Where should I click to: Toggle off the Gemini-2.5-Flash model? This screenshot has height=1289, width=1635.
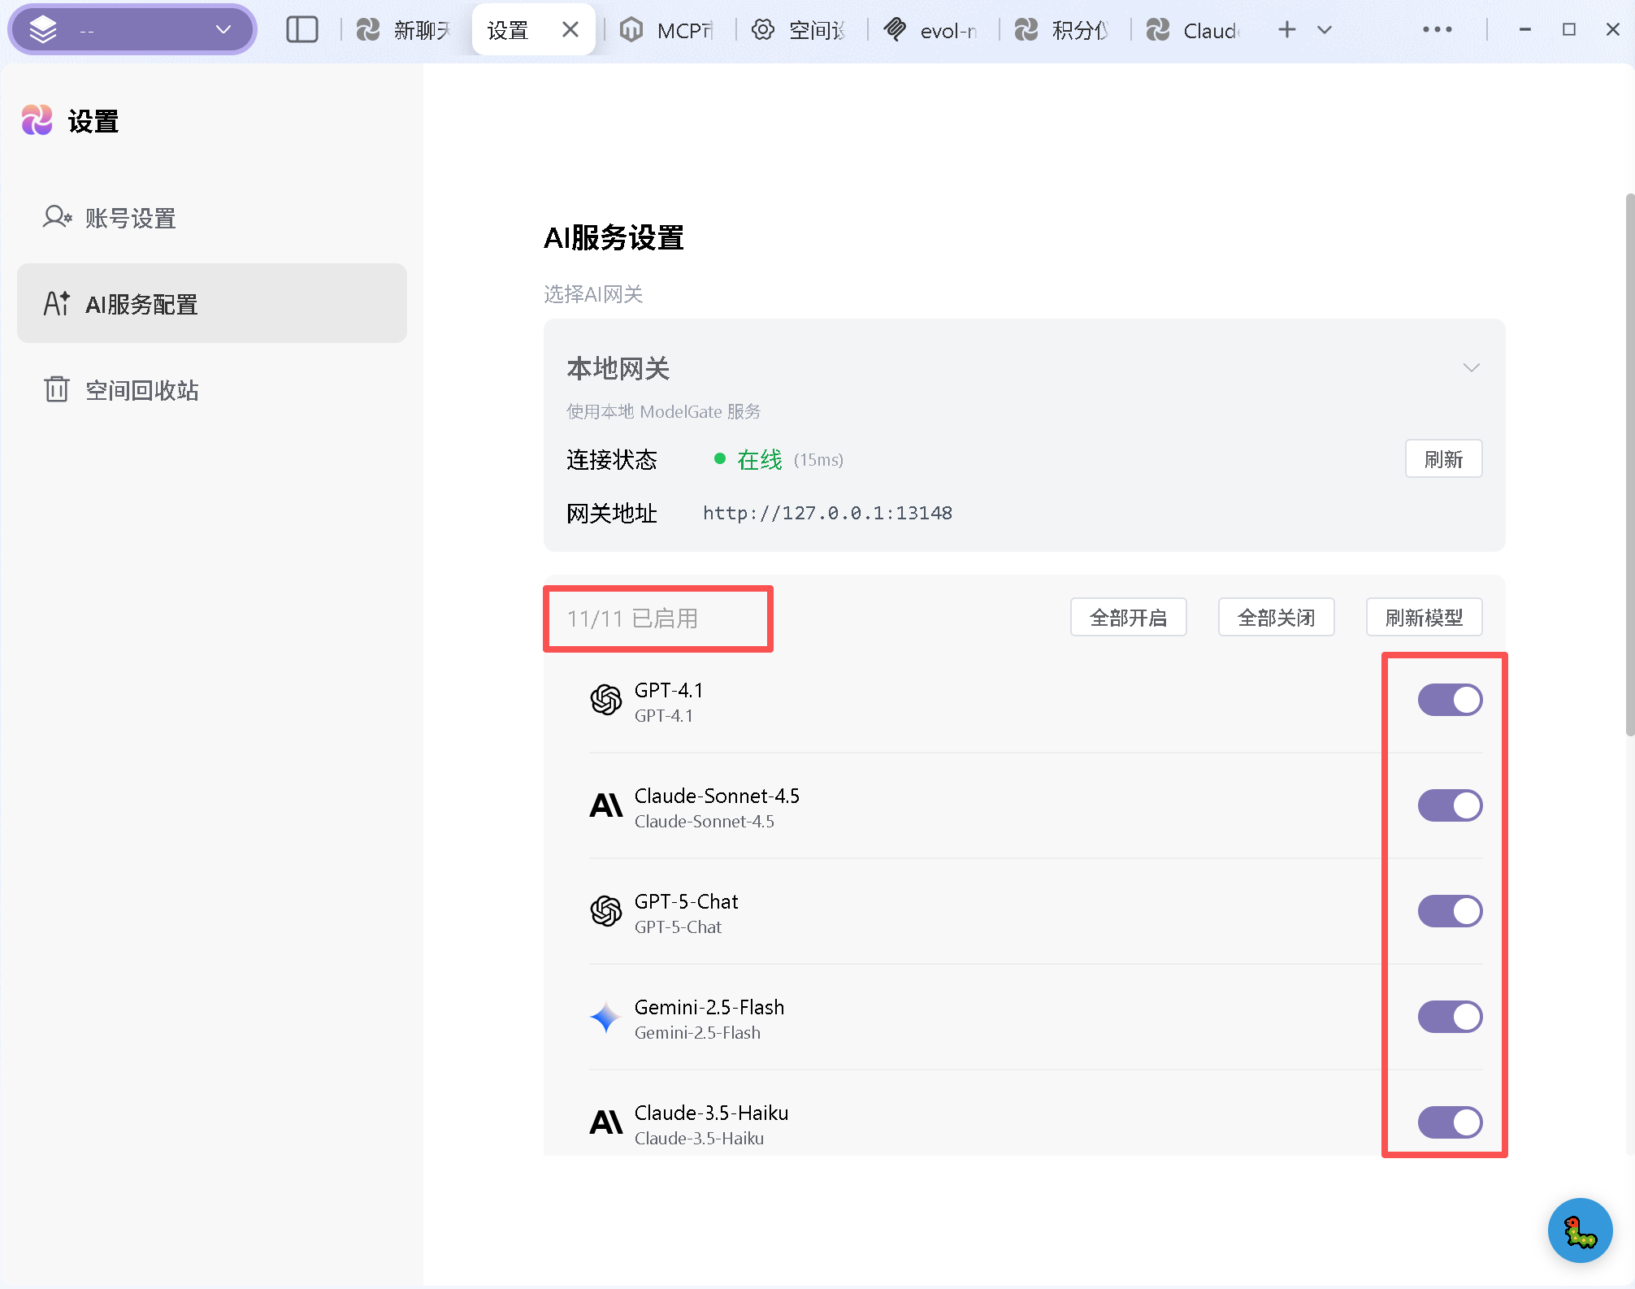click(x=1450, y=1017)
